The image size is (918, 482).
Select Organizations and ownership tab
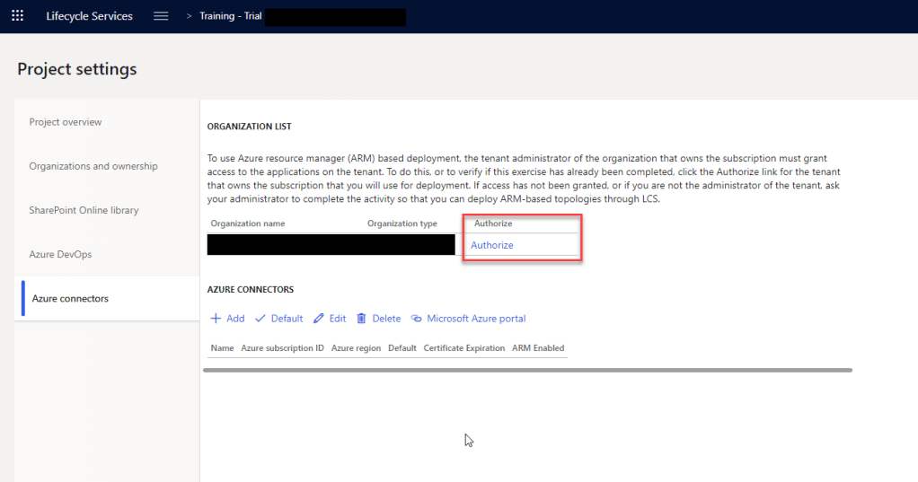pyautogui.click(x=93, y=166)
